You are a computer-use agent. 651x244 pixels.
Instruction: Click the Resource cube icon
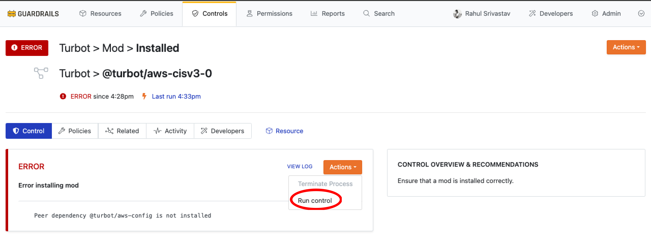click(269, 131)
